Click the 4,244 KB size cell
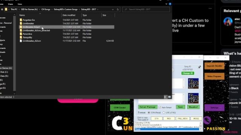Viewport: 241px width, 135px height. pyautogui.click(x=110, y=41)
